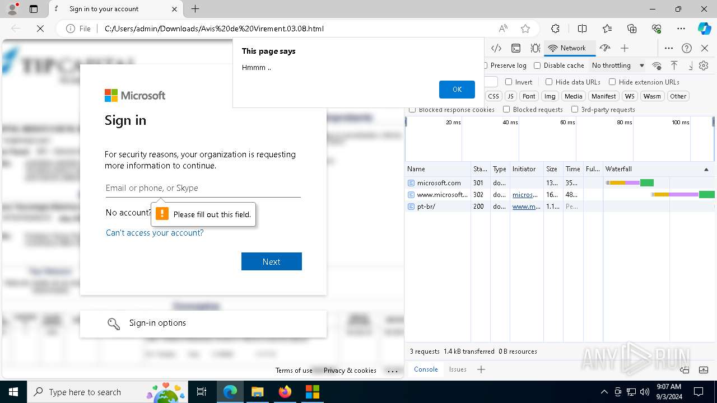The width and height of the screenshot is (717, 403).
Task: Open Edge Settings and more menu
Action: pyautogui.click(x=681, y=29)
